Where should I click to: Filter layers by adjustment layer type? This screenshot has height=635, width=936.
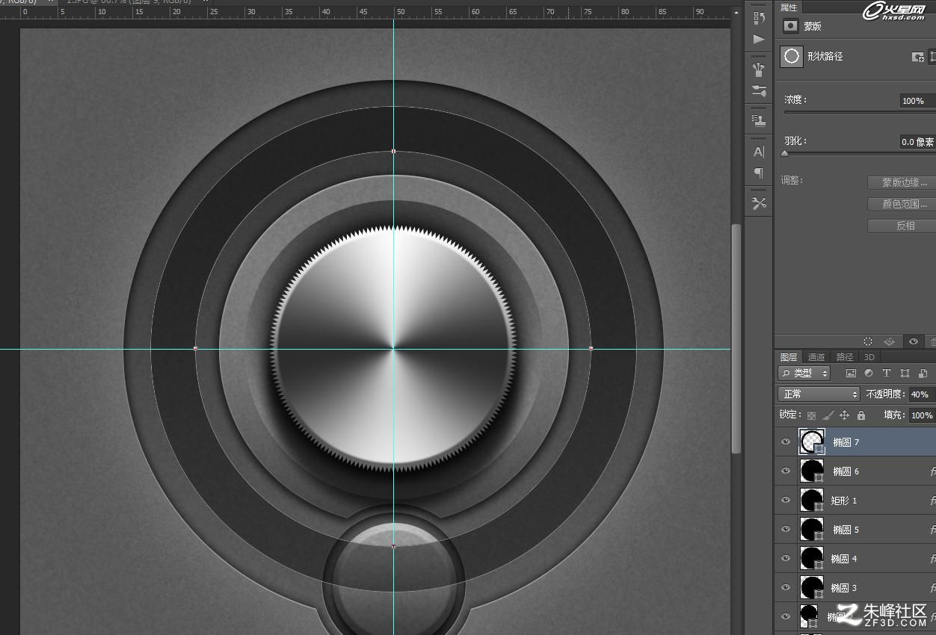tap(869, 374)
